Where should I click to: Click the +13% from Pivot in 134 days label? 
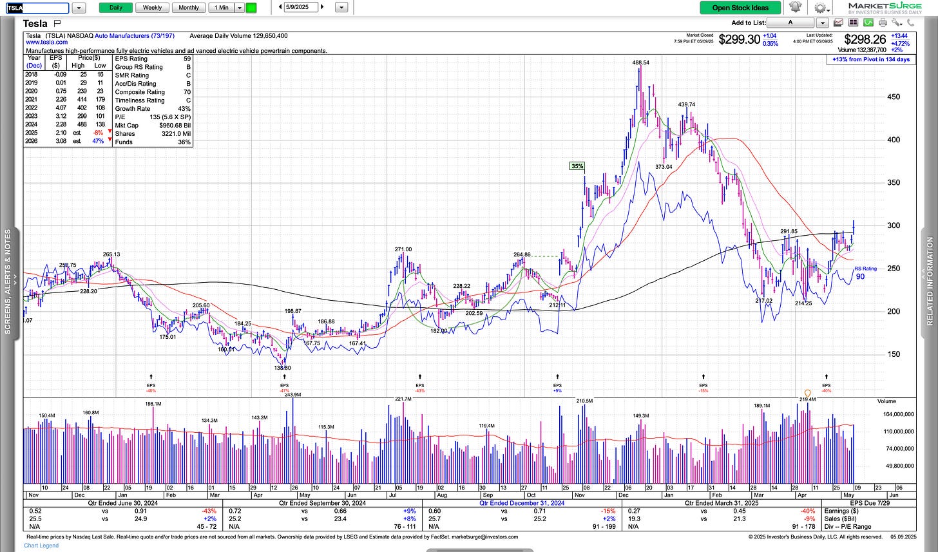pos(870,60)
